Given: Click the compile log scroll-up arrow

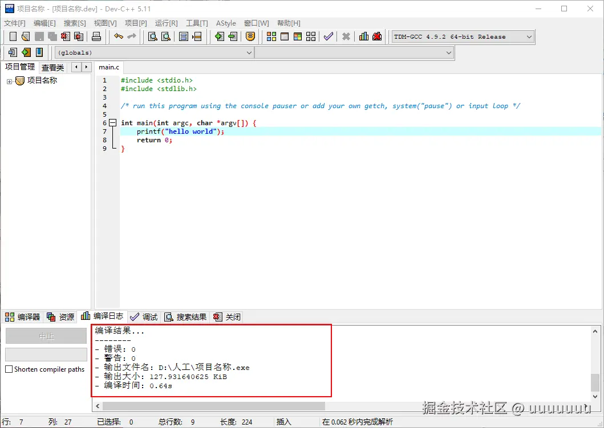Looking at the screenshot, I should pyautogui.click(x=595, y=331).
